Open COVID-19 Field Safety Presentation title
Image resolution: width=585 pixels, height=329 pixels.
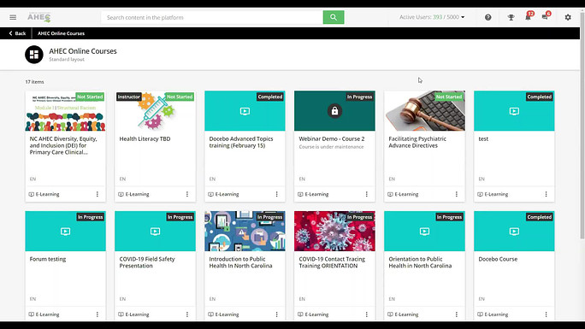click(x=147, y=262)
